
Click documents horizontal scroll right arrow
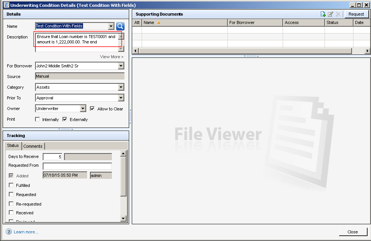367,51
